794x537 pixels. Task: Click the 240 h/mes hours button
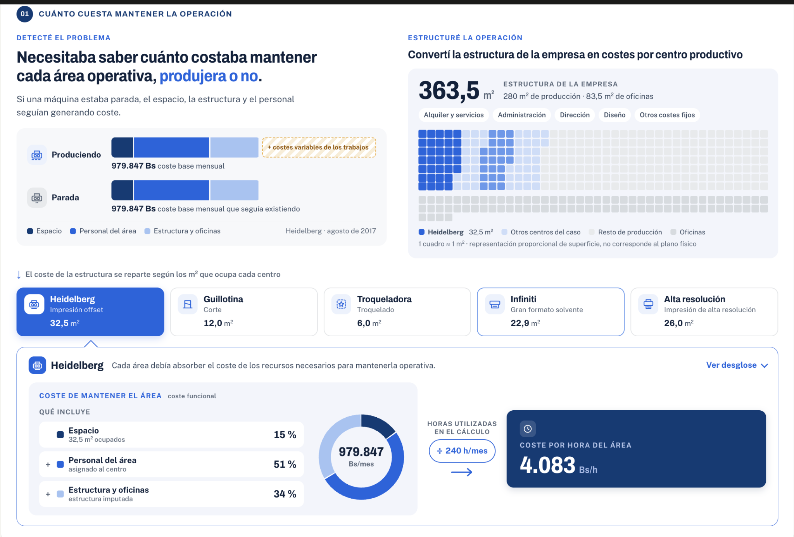click(x=462, y=451)
